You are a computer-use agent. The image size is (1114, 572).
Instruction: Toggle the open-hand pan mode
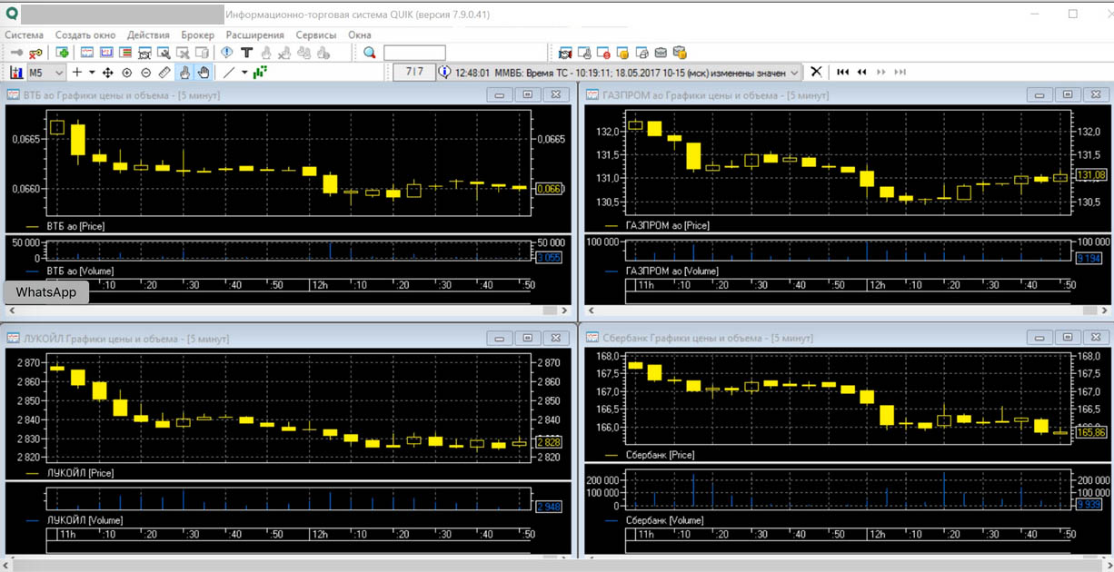pyautogui.click(x=203, y=72)
